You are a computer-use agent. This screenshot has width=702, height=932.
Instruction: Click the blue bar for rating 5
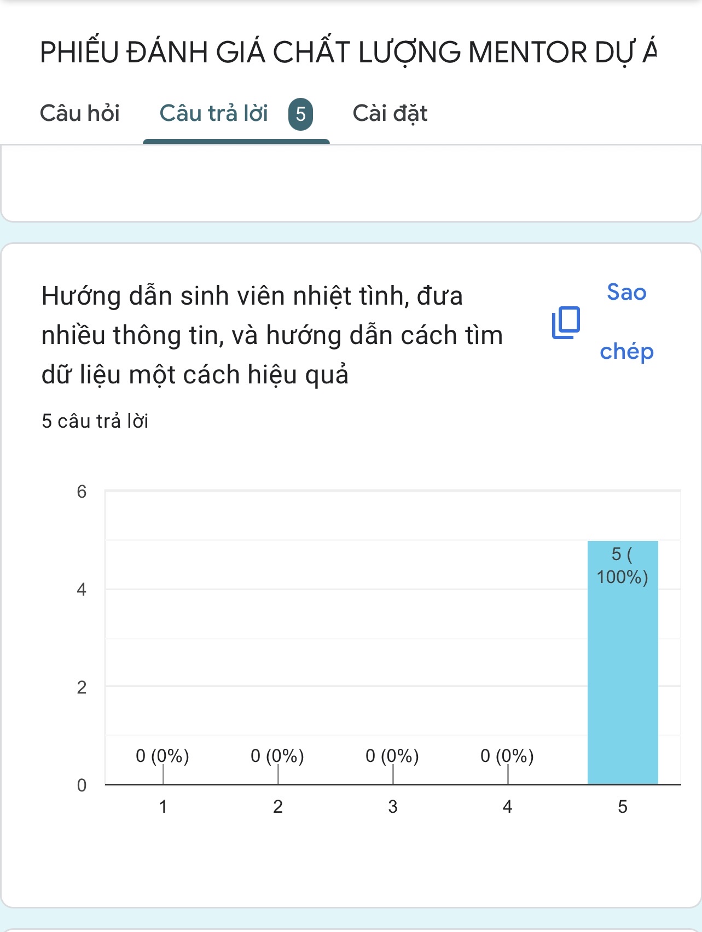coord(623,684)
